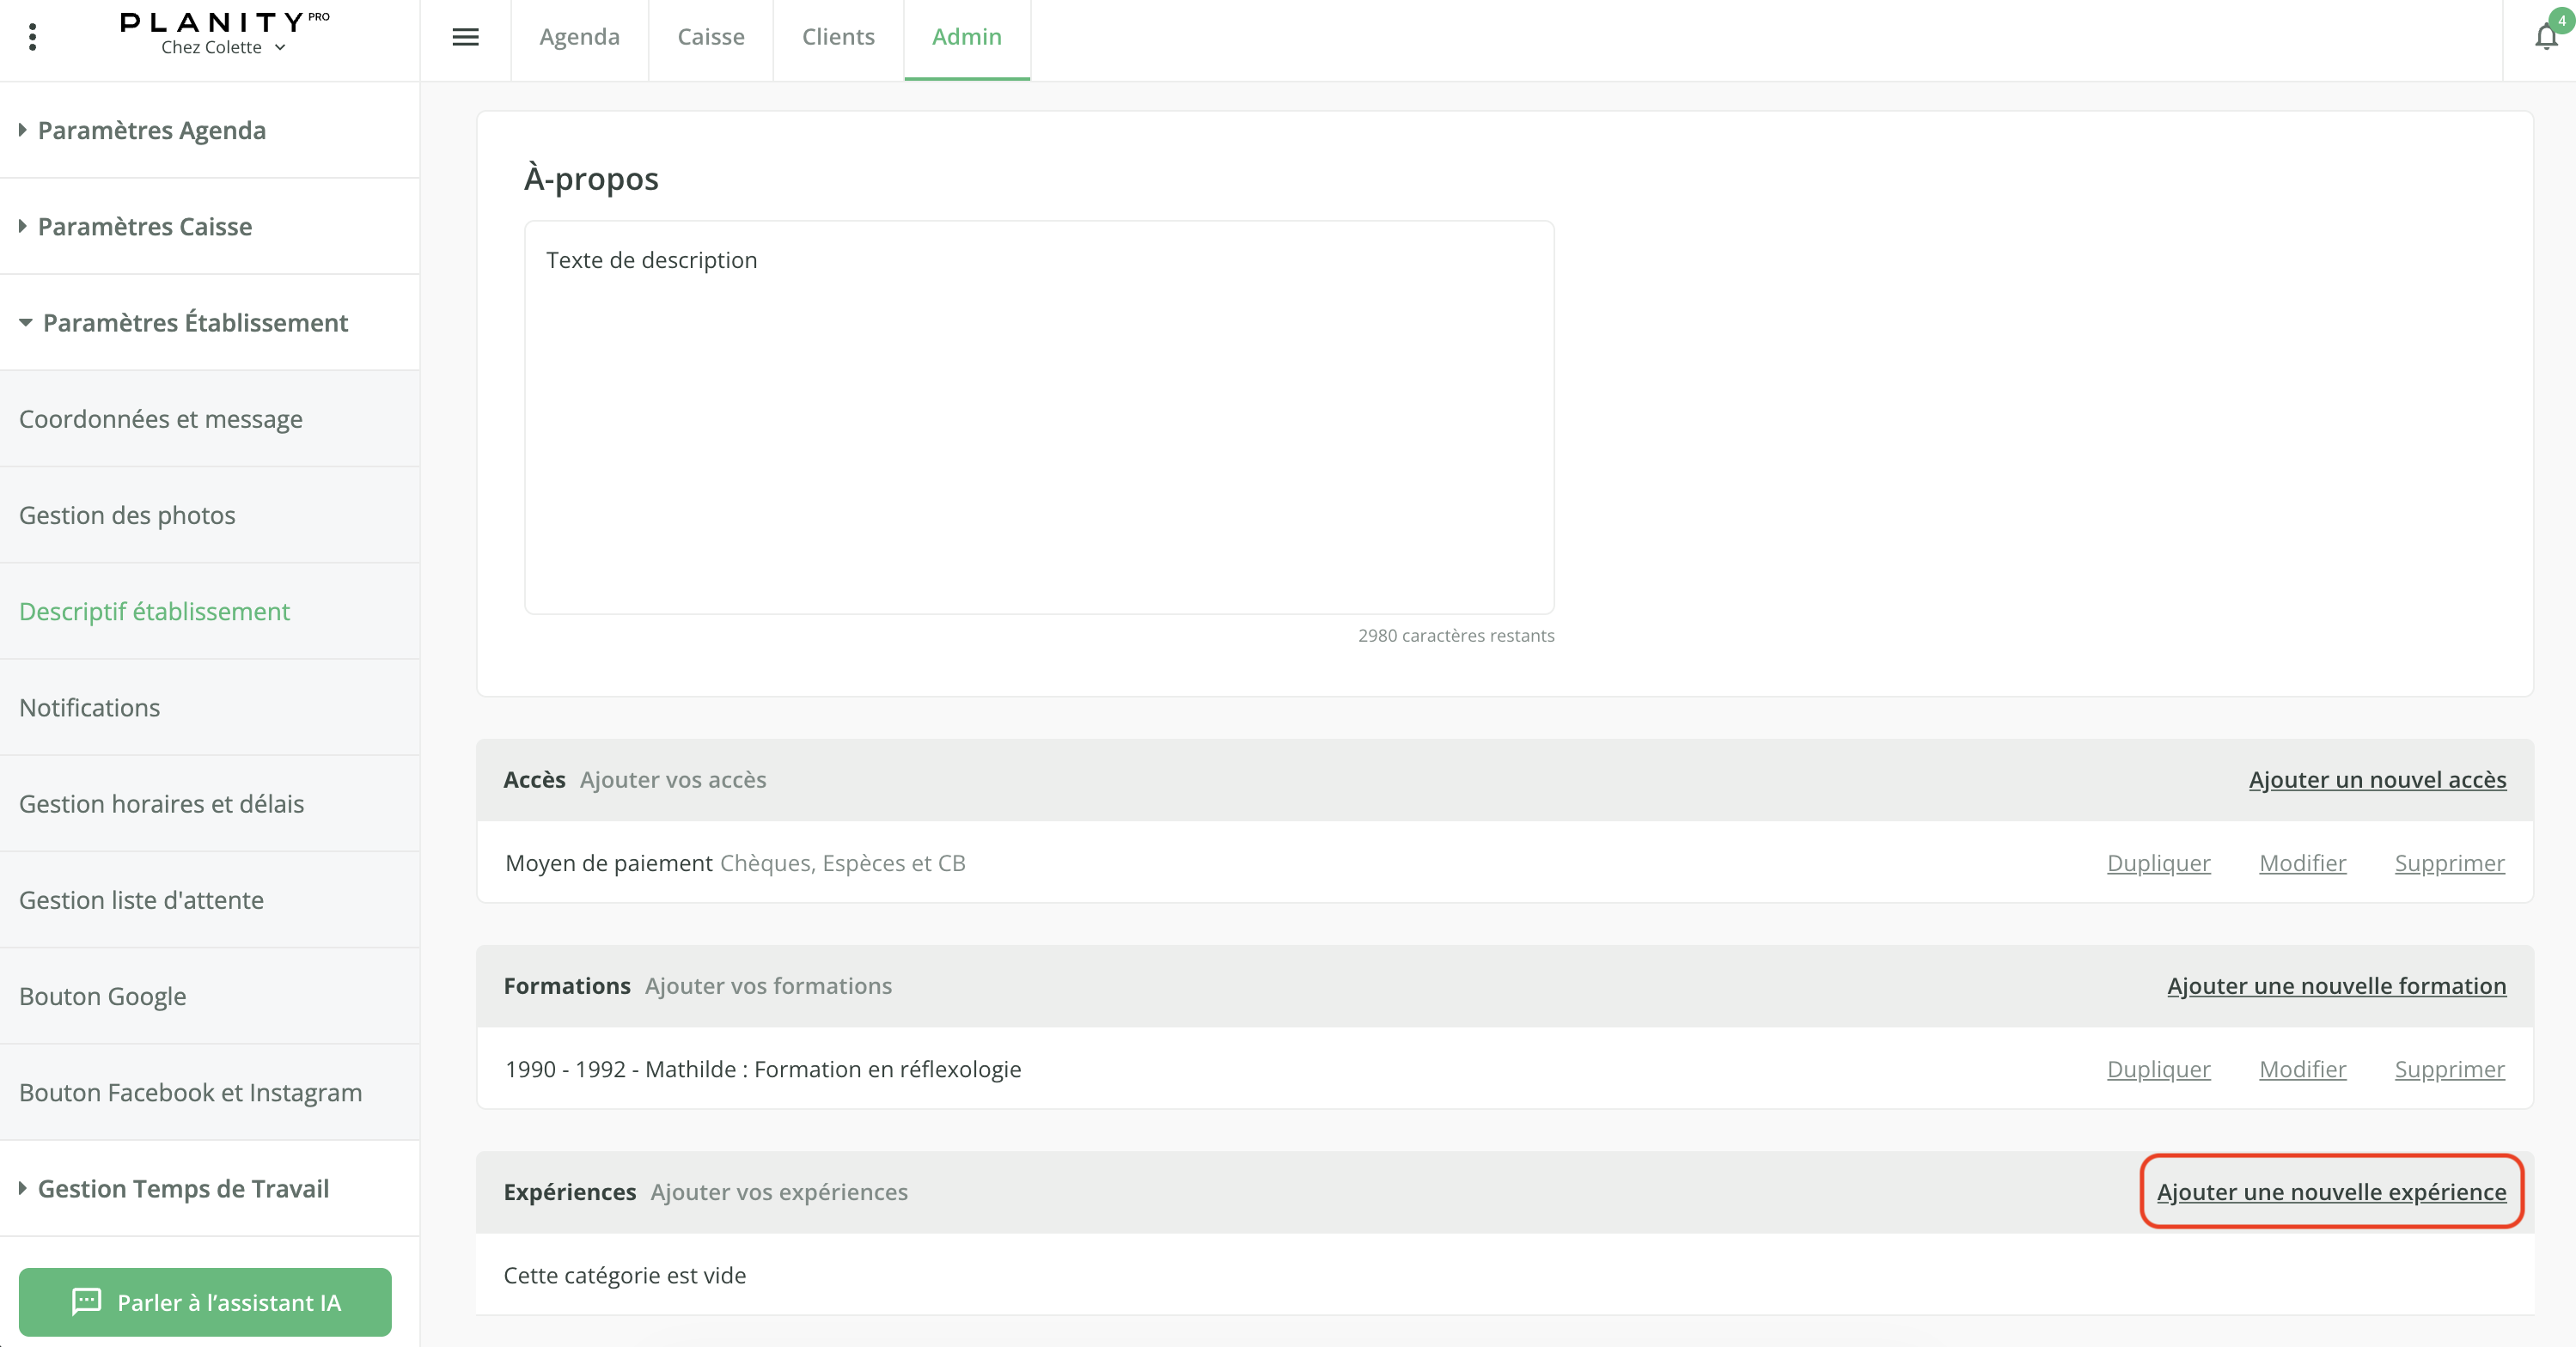The height and width of the screenshot is (1347, 2576).
Task: Switch to the Caisse tab
Action: (x=710, y=37)
